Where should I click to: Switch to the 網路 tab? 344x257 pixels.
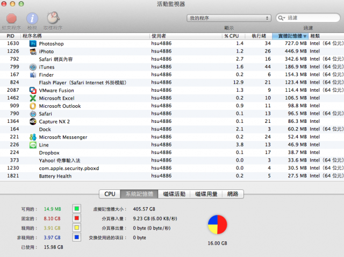[233, 194]
